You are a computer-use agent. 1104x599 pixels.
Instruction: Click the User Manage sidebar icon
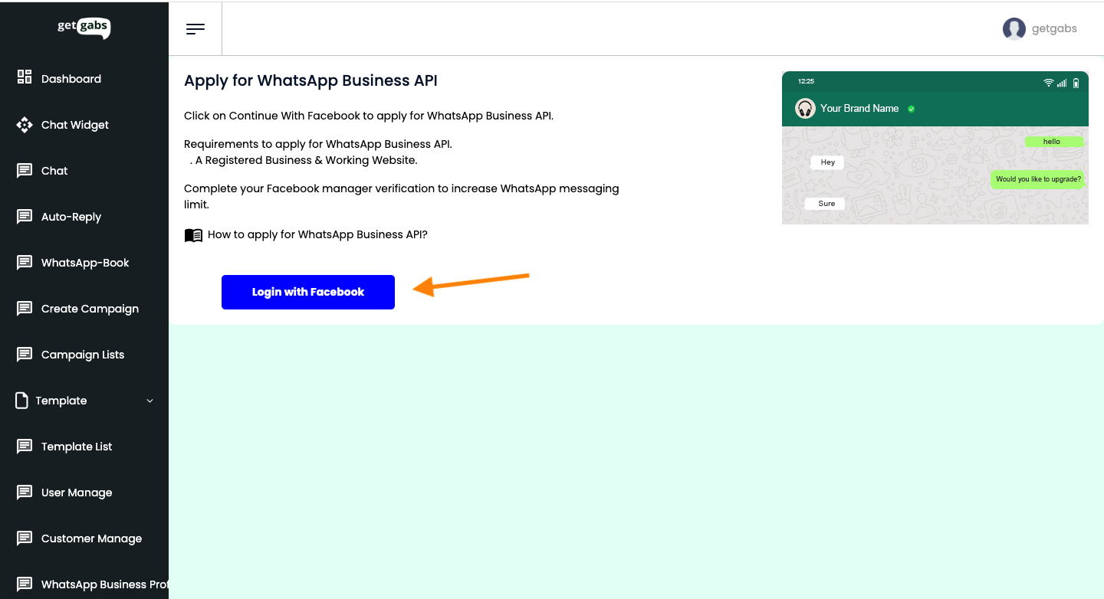point(25,493)
